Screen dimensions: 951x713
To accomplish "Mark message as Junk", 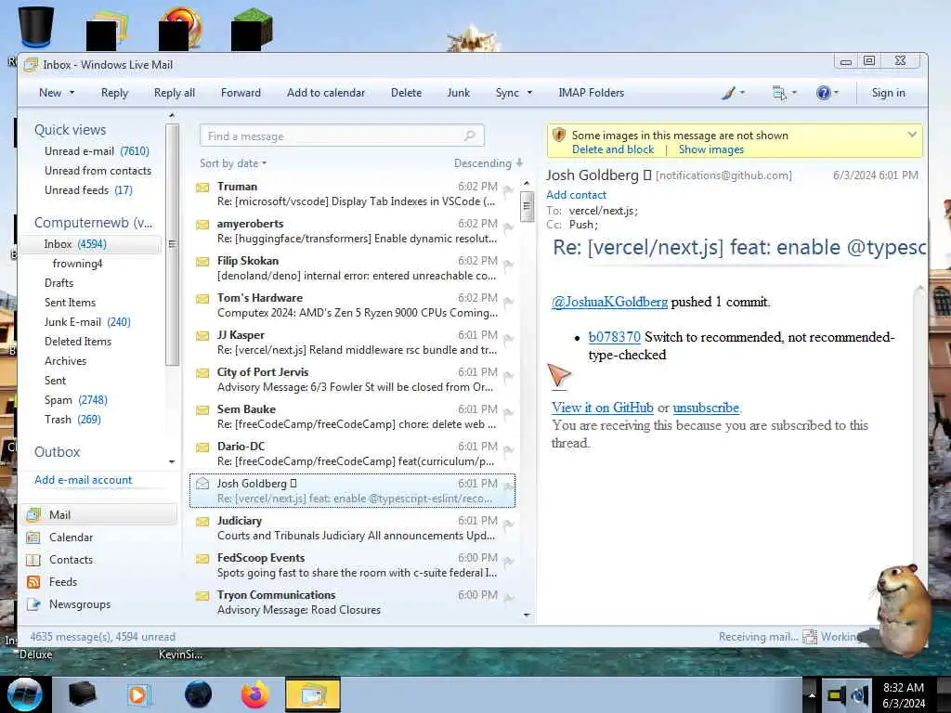I will (x=459, y=93).
